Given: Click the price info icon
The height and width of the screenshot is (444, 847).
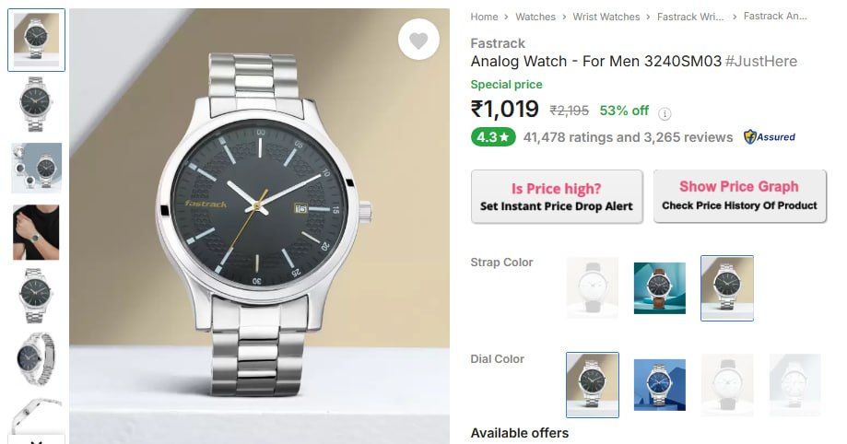Looking at the screenshot, I should point(665,114).
